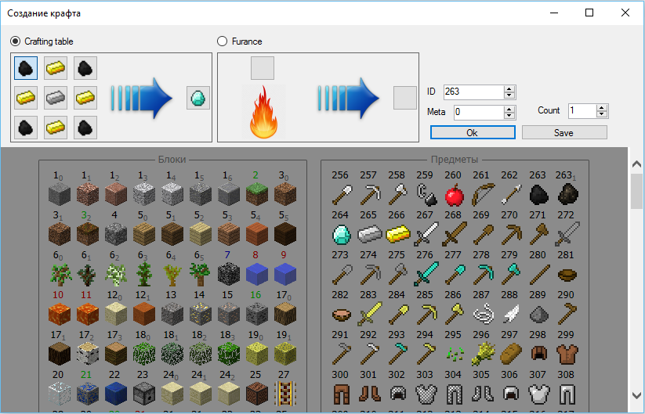Pick the iron sword item 267
Viewport: 645px width, 414px height.
pyautogui.click(x=426, y=234)
